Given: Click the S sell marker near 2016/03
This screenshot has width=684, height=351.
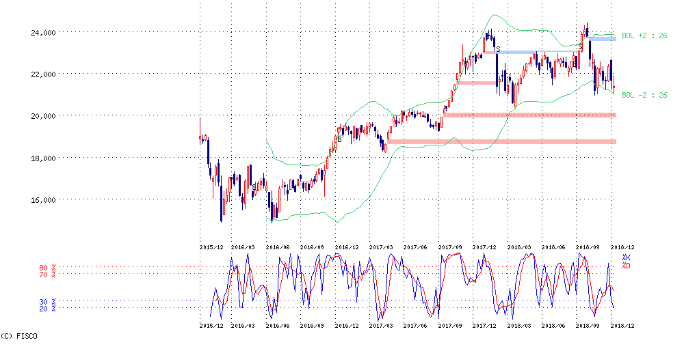Looking at the screenshot, I should (x=254, y=187).
